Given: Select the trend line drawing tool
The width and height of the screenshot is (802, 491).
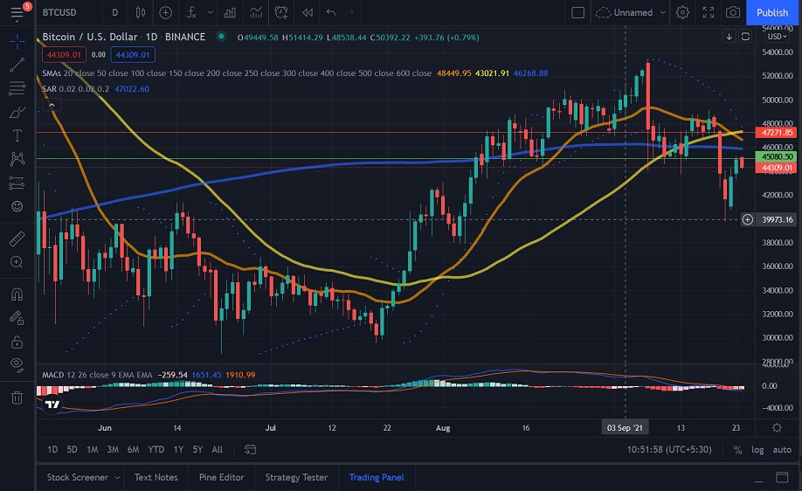Looking at the screenshot, I should point(17,65).
